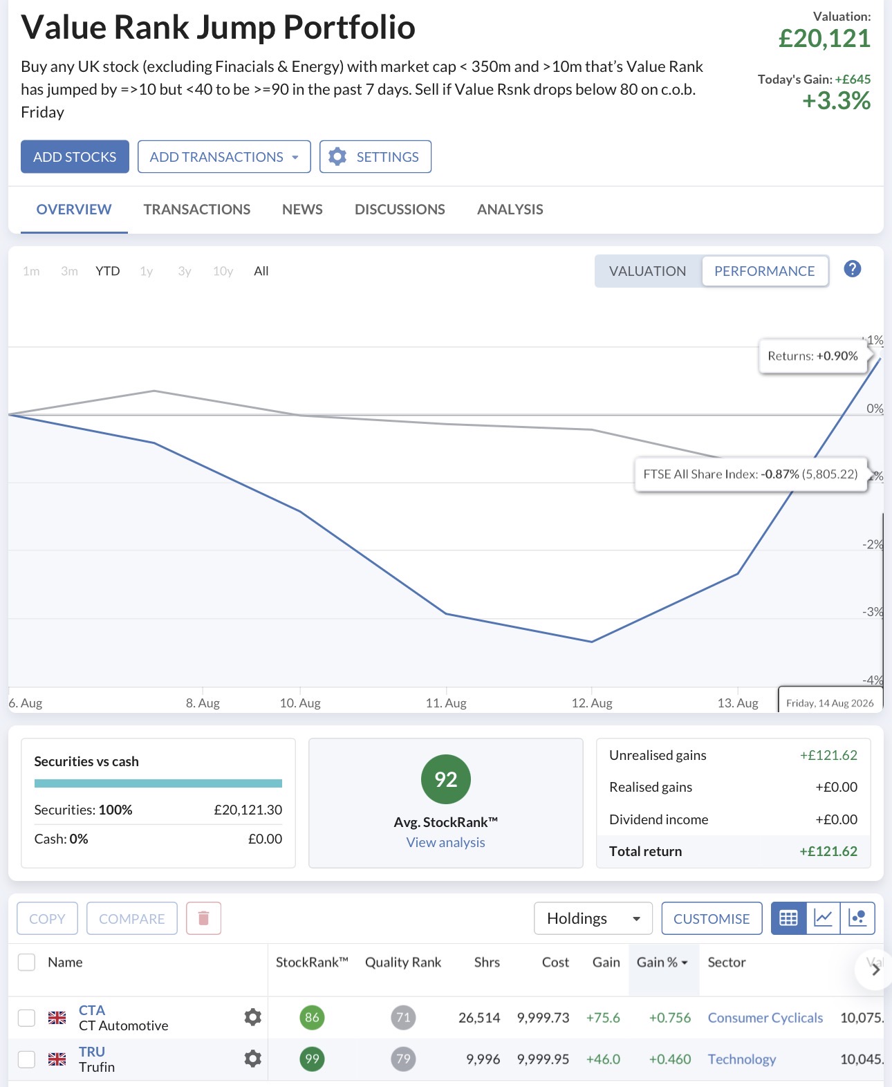The width and height of the screenshot is (892, 1087).
Task: Open the Technology sector link
Action: point(742,1059)
